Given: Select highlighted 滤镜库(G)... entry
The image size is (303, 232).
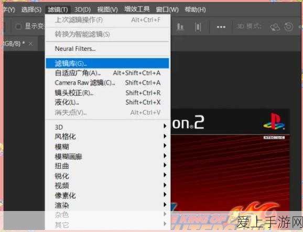Looking at the screenshot, I should (107, 64).
